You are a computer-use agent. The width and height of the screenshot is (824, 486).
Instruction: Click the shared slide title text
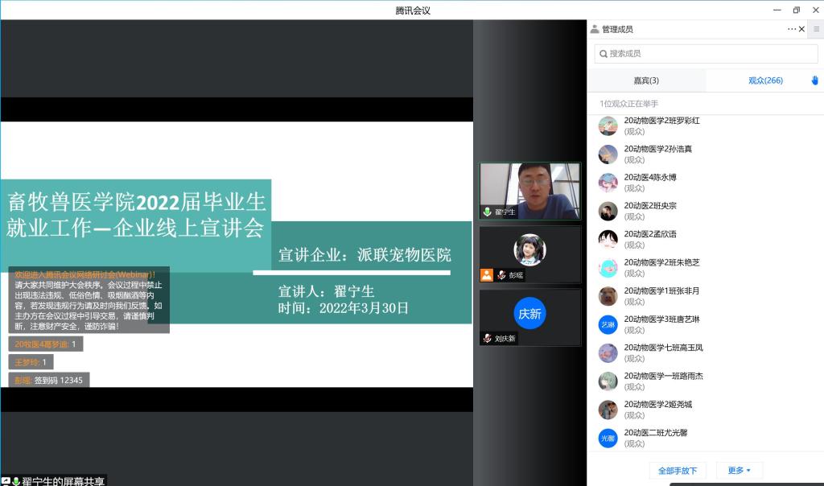pos(136,215)
